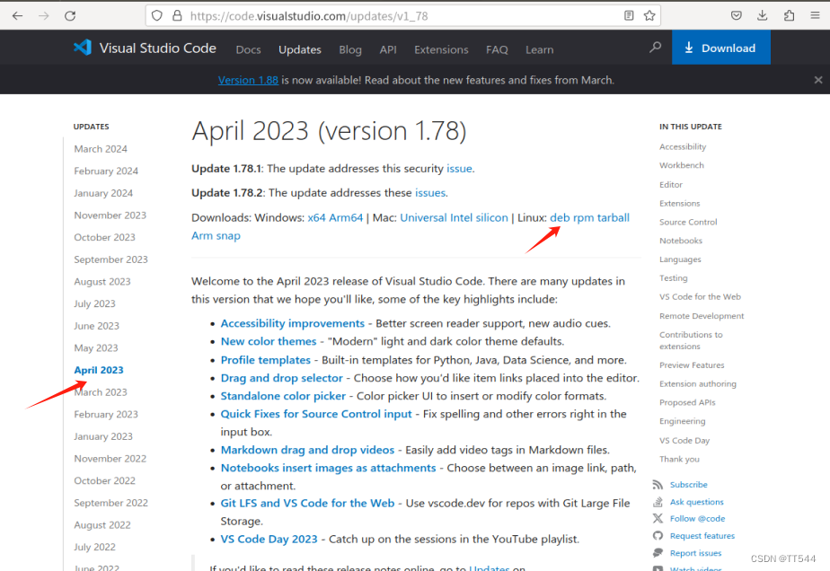Select November 2023 in updates list
The height and width of the screenshot is (571, 830).
[110, 215]
